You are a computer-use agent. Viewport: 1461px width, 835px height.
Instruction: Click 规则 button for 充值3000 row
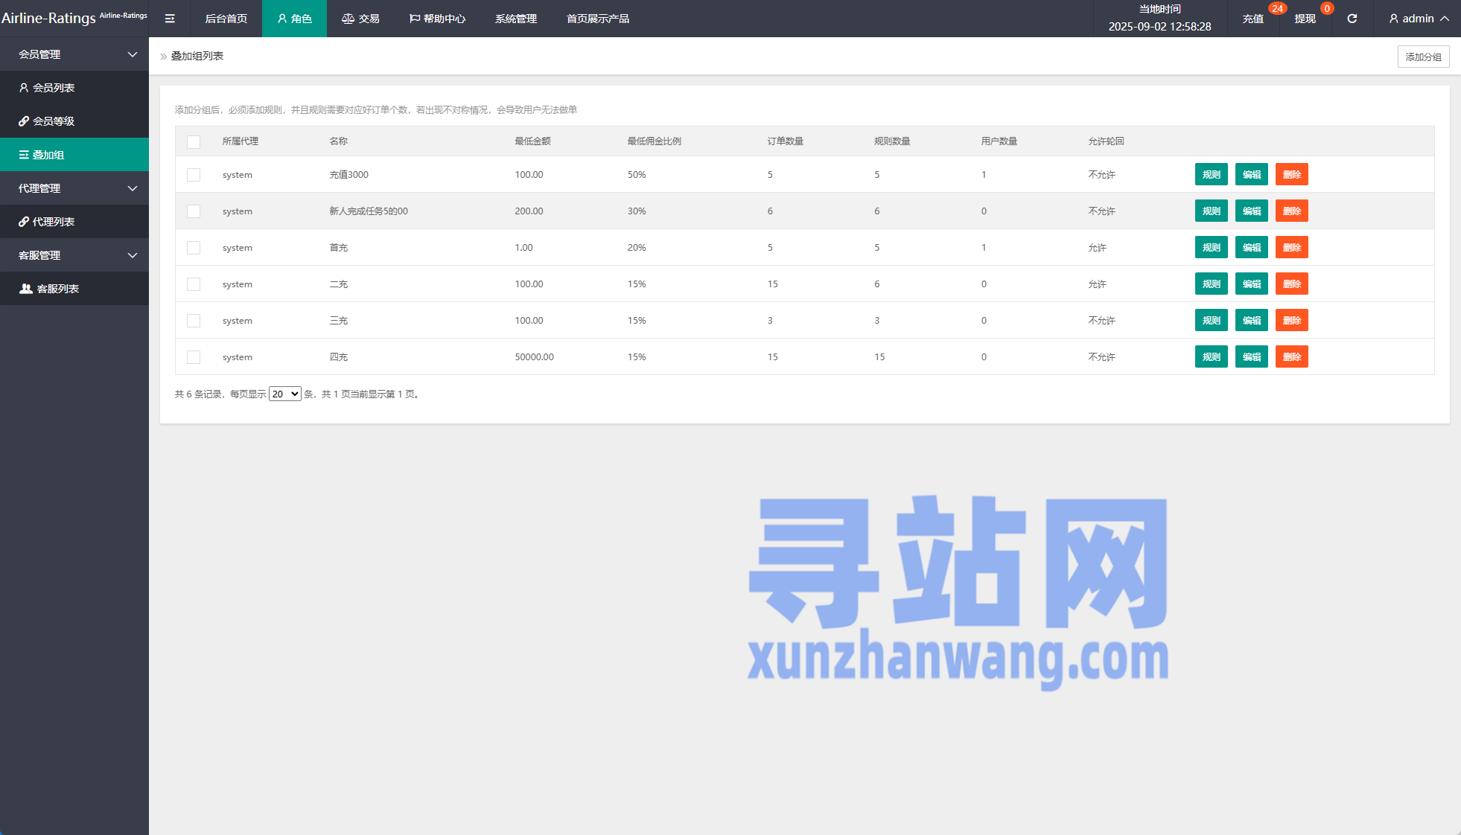pyautogui.click(x=1212, y=174)
